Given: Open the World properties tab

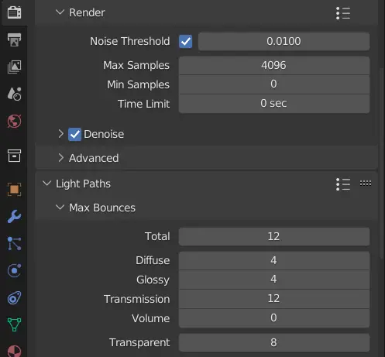Looking at the screenshot, I should 14,121.
